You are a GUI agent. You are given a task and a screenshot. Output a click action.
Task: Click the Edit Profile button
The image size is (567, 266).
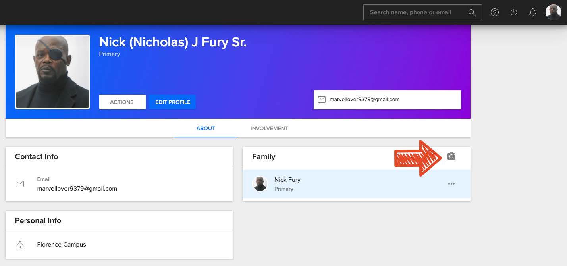(x=172, y=102)
